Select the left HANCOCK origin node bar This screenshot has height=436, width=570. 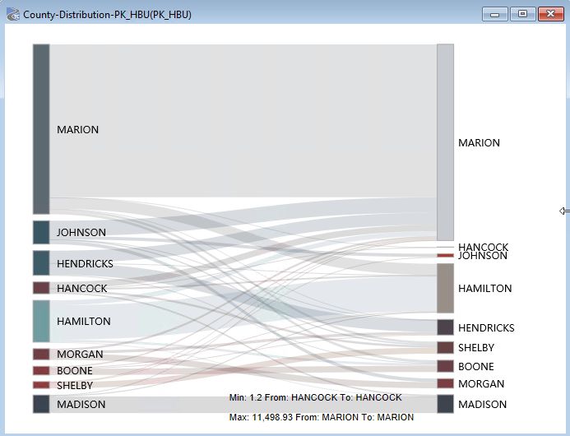pos(41,288)
